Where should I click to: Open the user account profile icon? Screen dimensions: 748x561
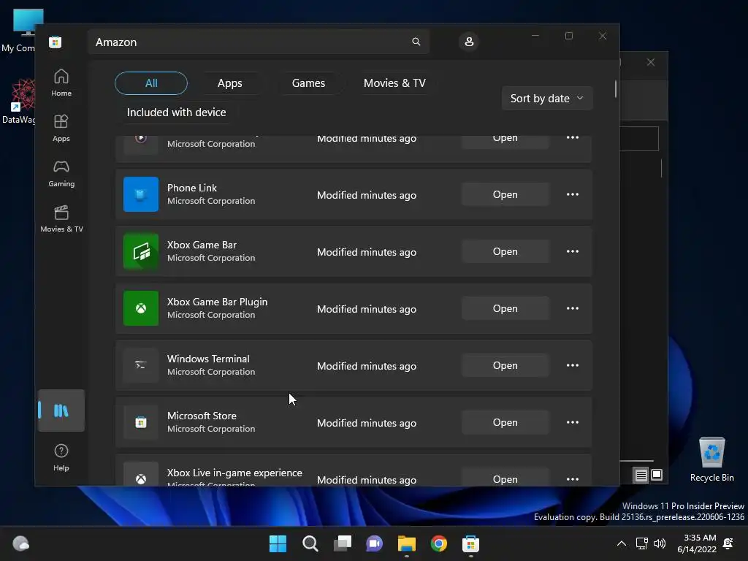coord(469,42)
